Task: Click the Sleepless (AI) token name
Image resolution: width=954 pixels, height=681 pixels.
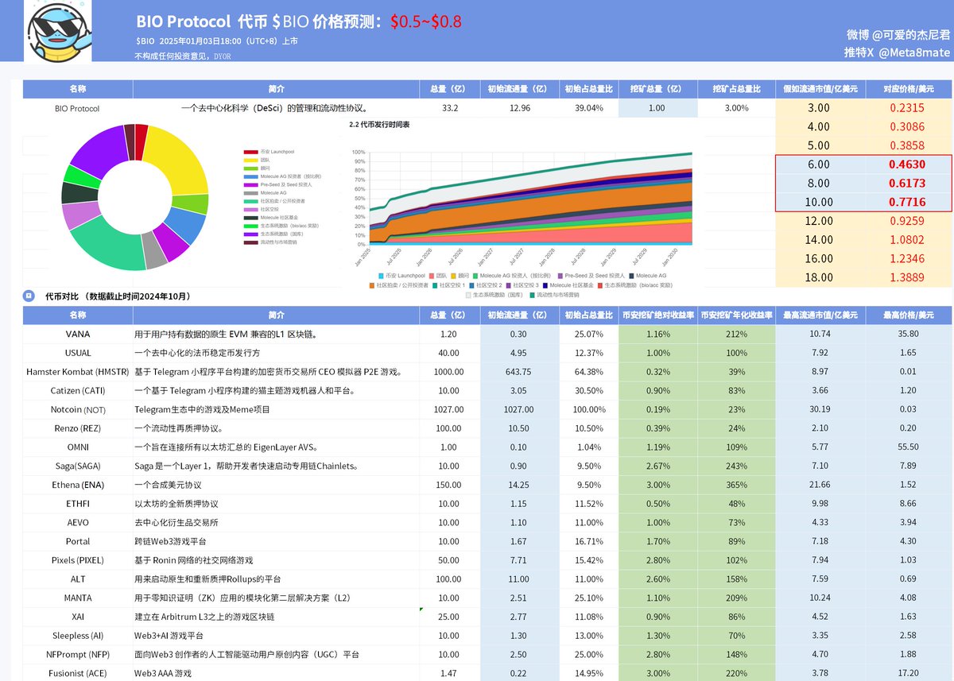Action: (x=78, y=636)
